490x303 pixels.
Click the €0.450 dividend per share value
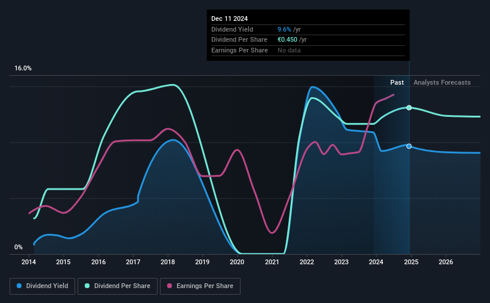pyautogui.click(x=288, y=40)
